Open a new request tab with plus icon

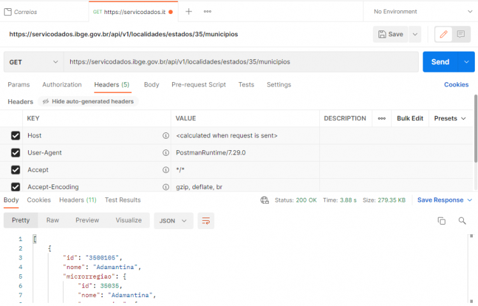pyautogui.click(x=189, y=11)
